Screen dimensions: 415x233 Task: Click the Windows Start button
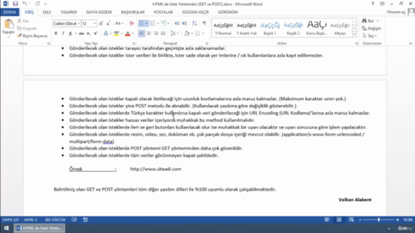(6, 228)
